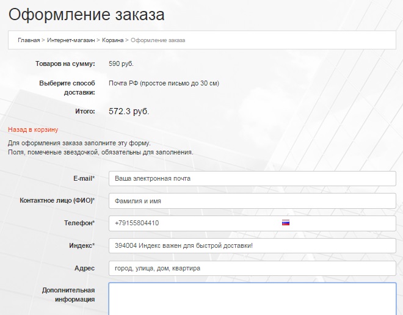The width and height of the screenshot is (403, 315).
Task: Focus the Адрес input field
Action: point(252,268)
